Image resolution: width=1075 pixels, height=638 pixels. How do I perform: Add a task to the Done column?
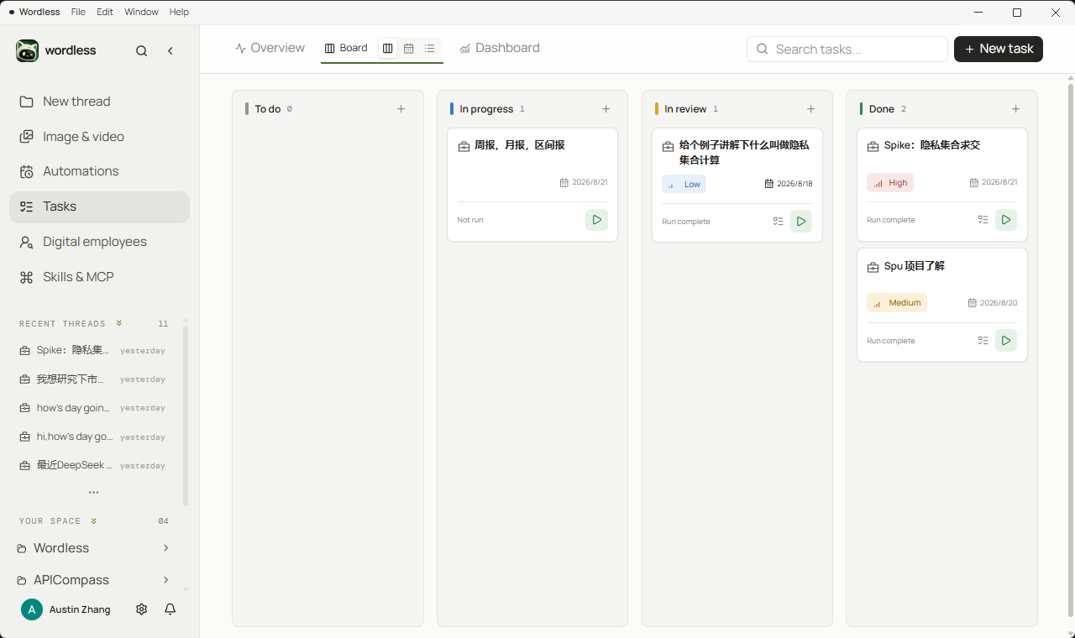tap(1016, 109)
